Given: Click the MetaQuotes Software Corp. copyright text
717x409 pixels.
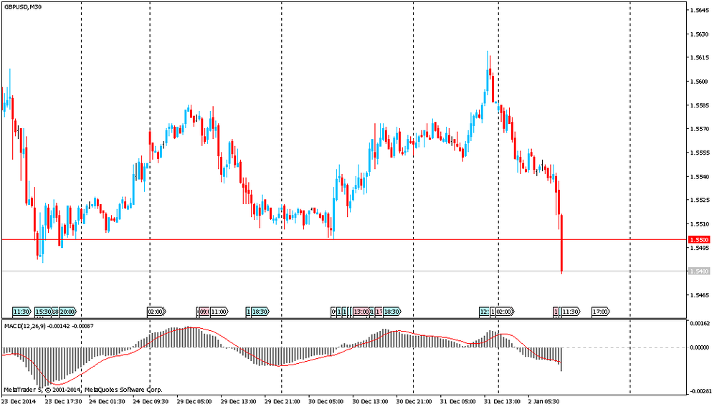Looking at the screenshot, I should coord(123,390).
